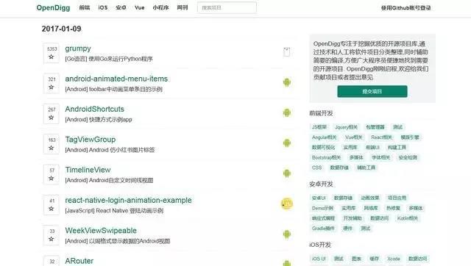
Task: Click Android icon beside TimelineView
Action: pyautogui.click(x=287, y=173)
